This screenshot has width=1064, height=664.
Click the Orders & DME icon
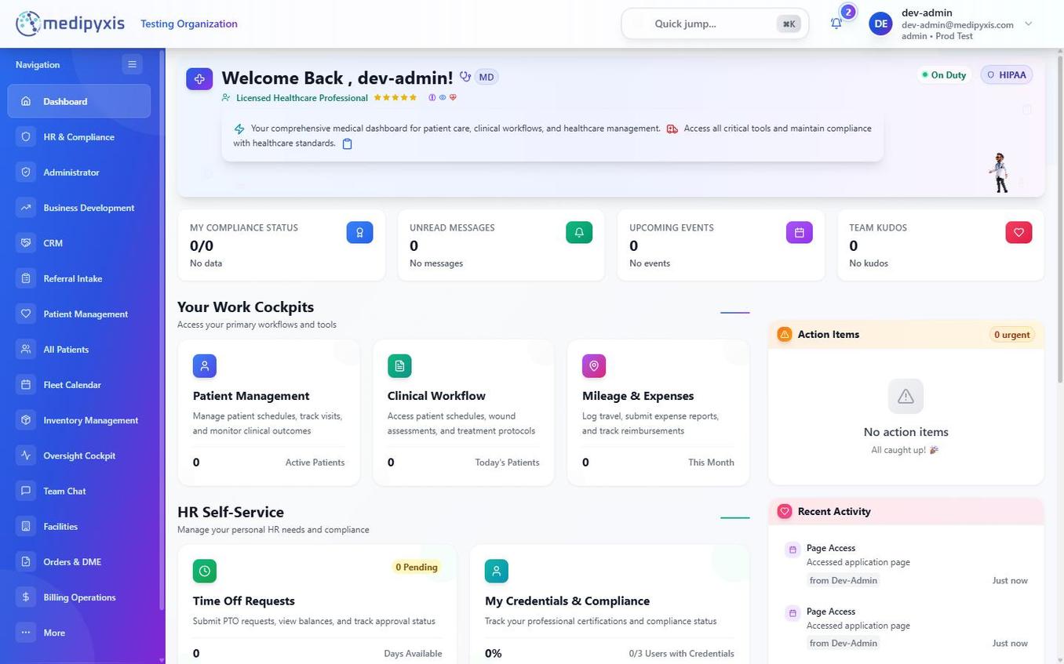pos(26,561)
